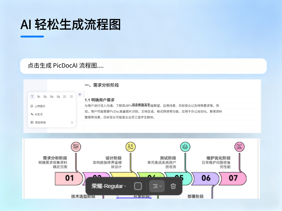Toggle the H4 heading format
This screenshot has width=282, height=211.
58,96
